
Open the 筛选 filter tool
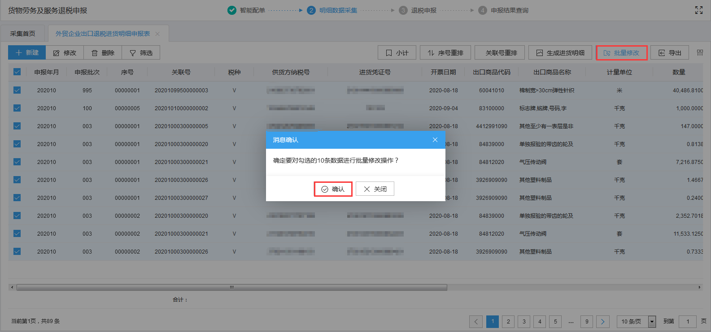click(141, 53)
